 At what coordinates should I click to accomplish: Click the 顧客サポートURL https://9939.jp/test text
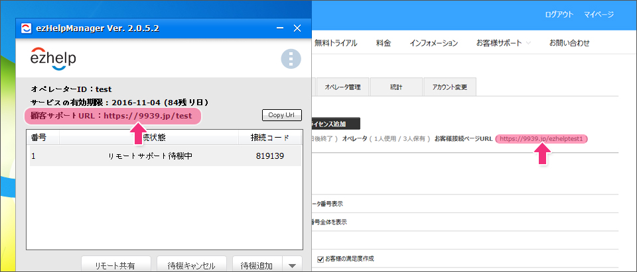tap(111, 116)
